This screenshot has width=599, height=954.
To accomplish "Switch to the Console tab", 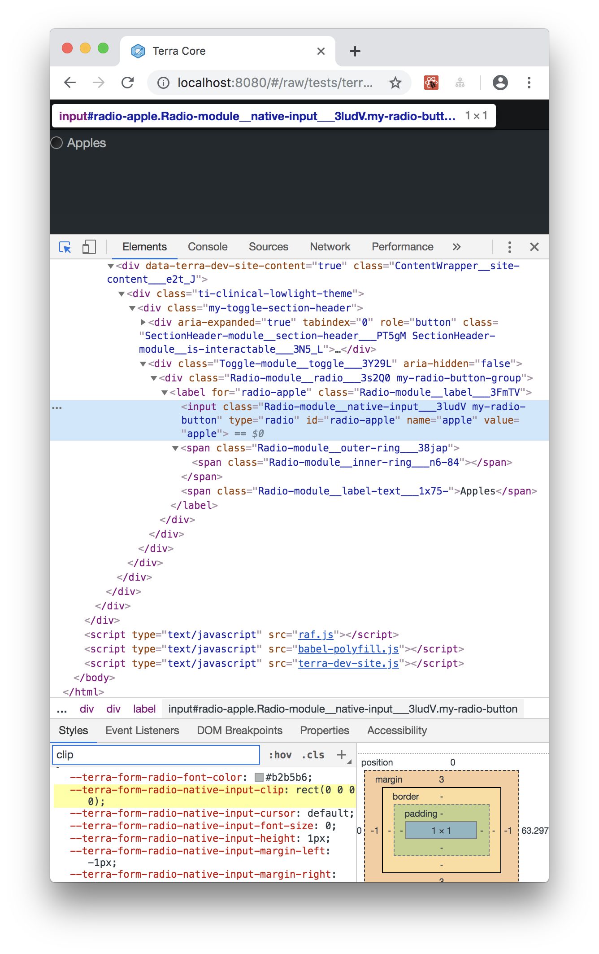I will coord(208,247).
